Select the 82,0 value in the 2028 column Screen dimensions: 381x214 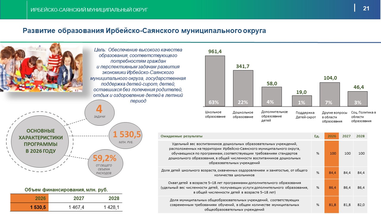click(360, 205)
